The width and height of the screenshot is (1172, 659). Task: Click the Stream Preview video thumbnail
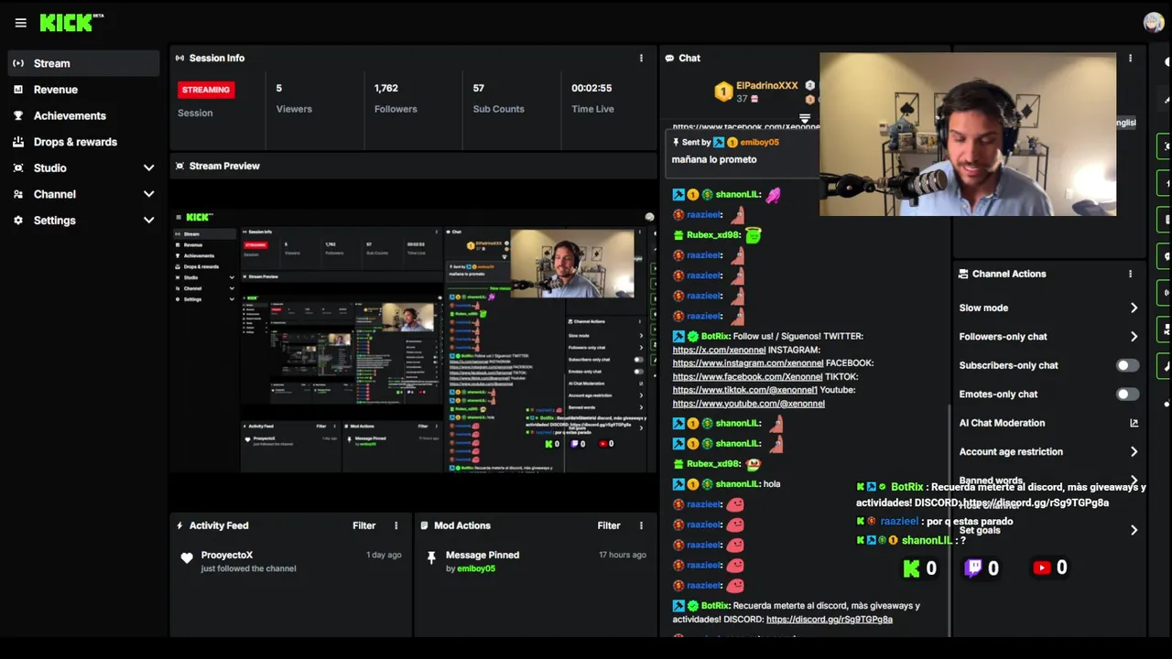414,343
